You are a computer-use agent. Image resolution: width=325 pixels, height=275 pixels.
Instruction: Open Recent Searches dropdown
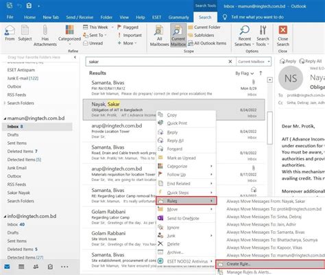tap(244, 36)
